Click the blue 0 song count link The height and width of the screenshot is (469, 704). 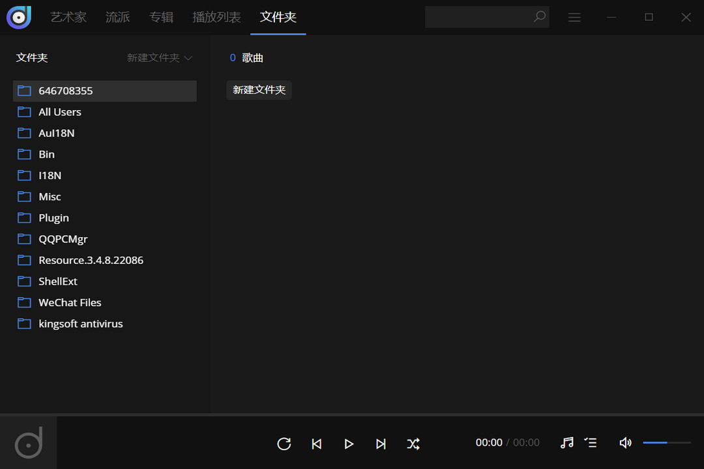233,58
